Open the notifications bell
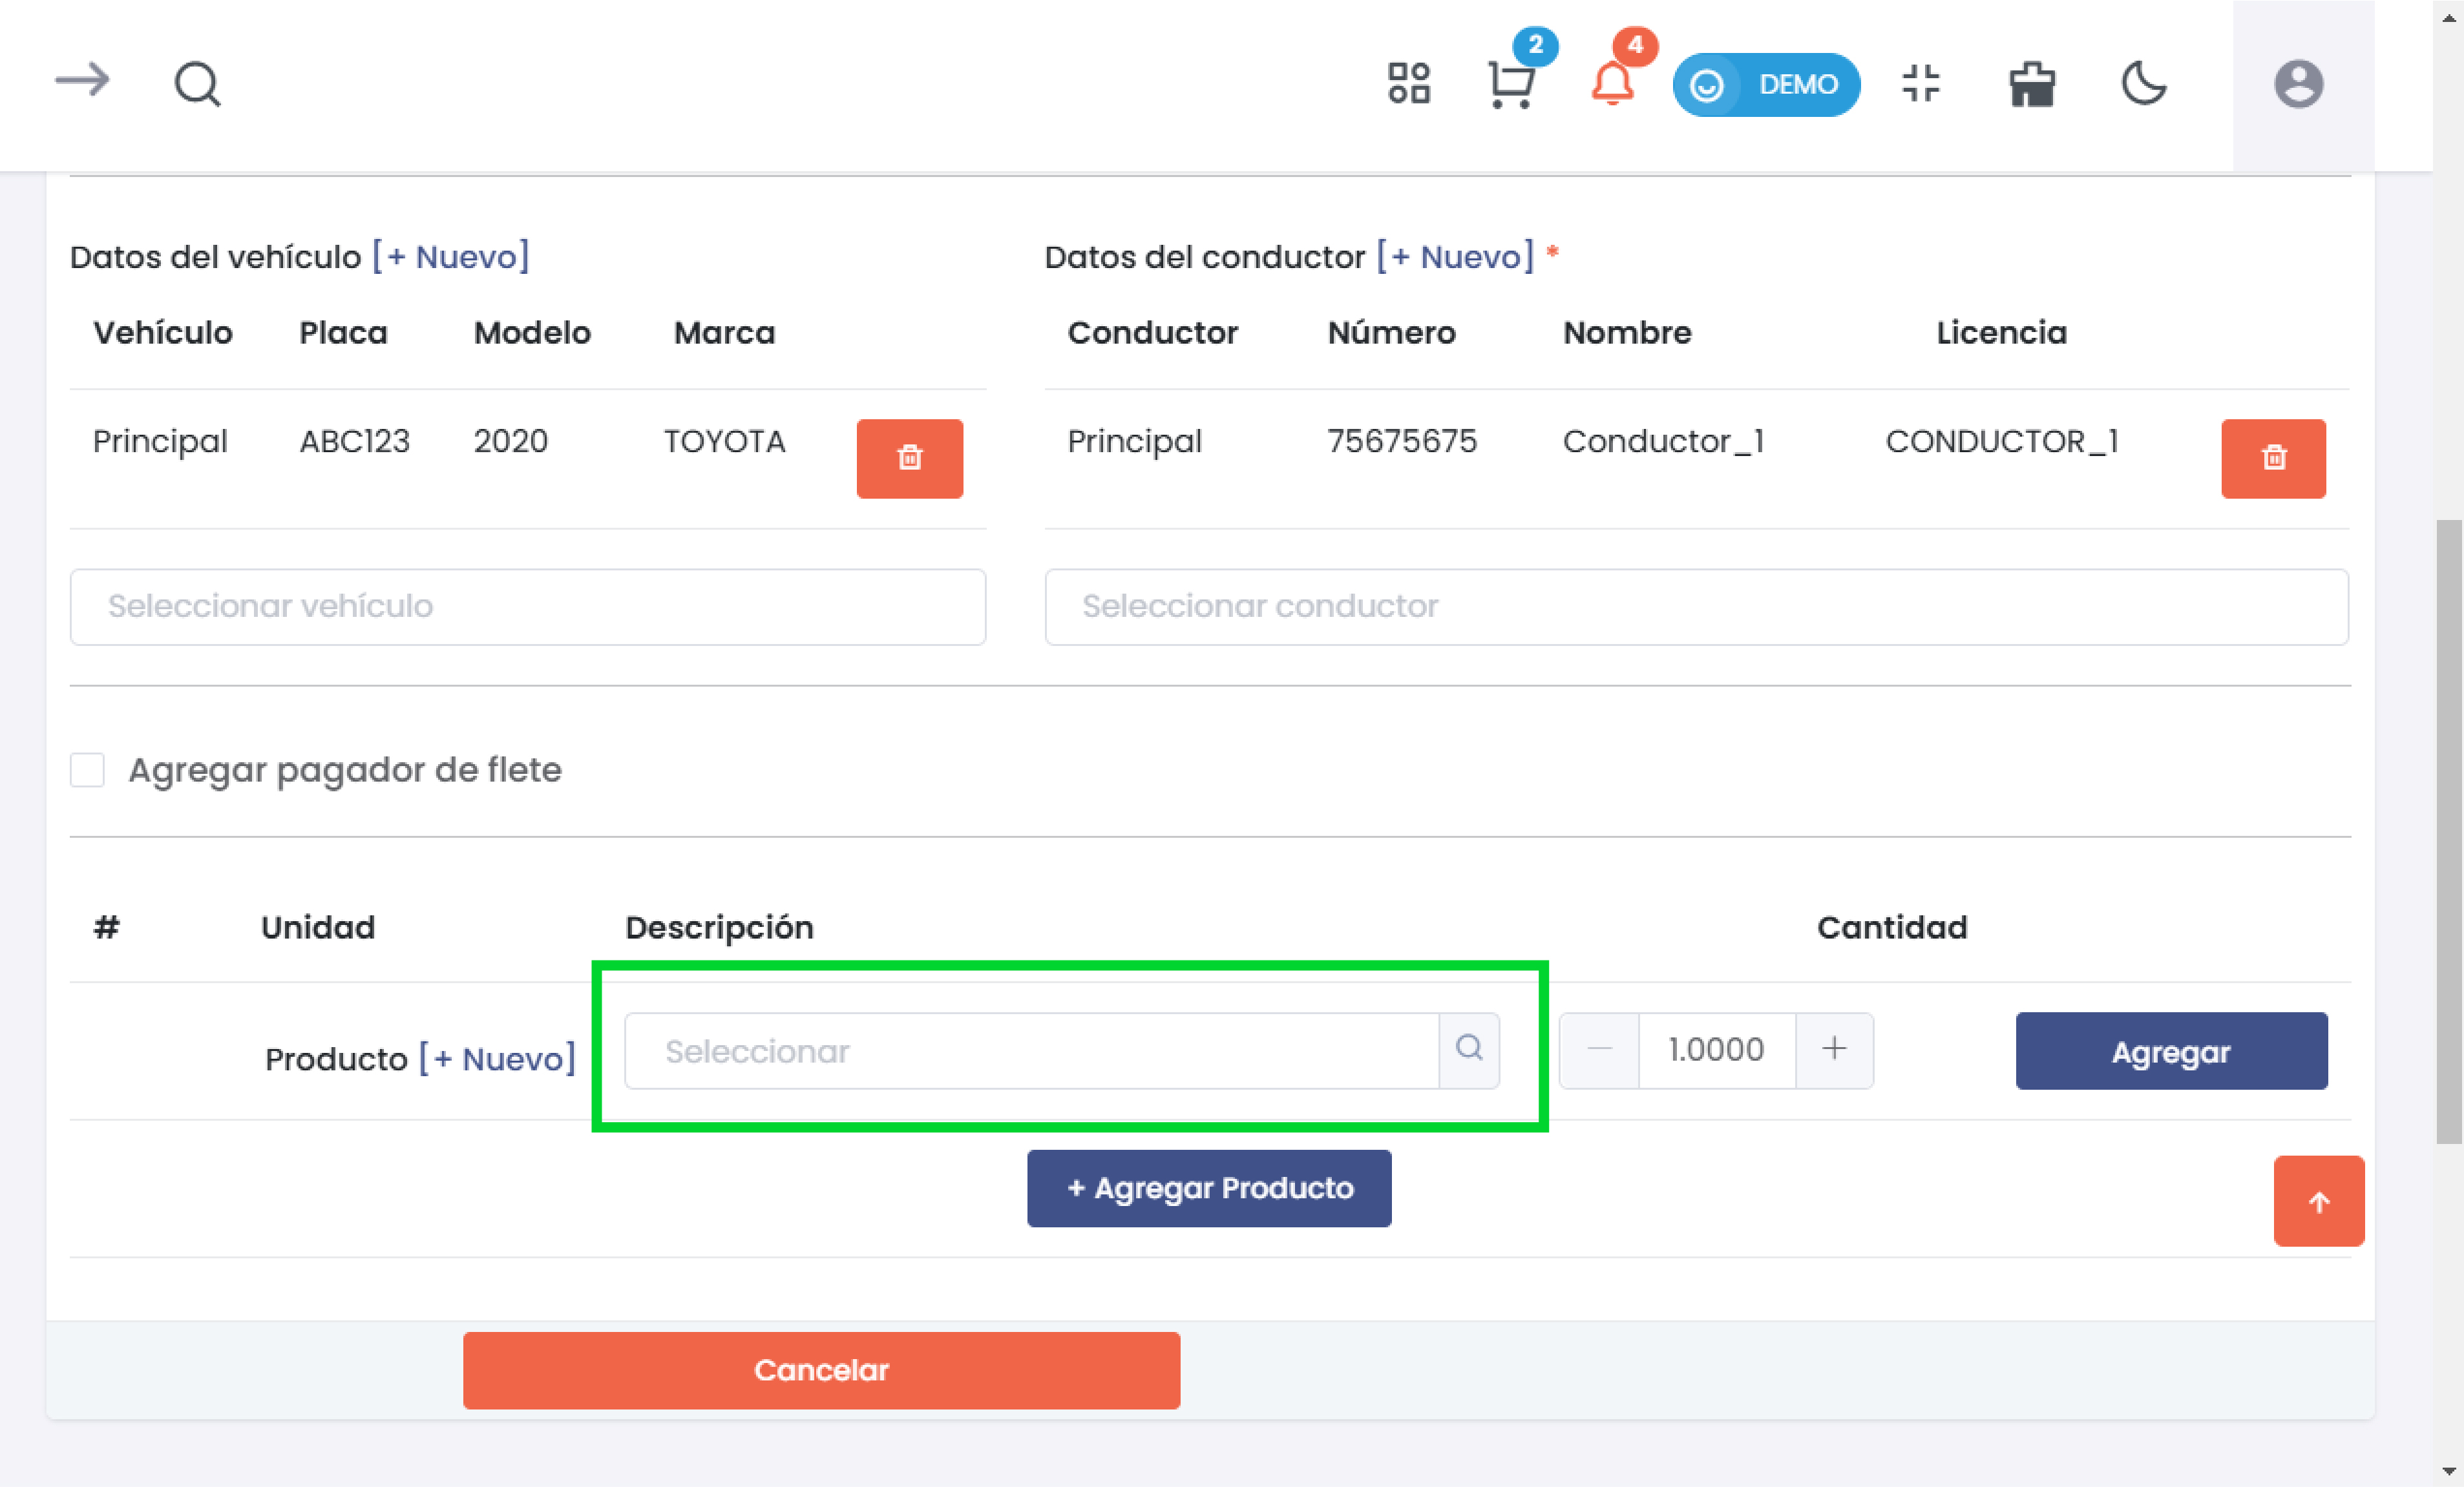Image resolution: width=2464 pixels, height=1487 pixels. [x=1612, y=84]
